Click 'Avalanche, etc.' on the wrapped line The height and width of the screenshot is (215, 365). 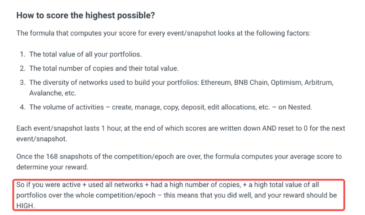(52, 93)
